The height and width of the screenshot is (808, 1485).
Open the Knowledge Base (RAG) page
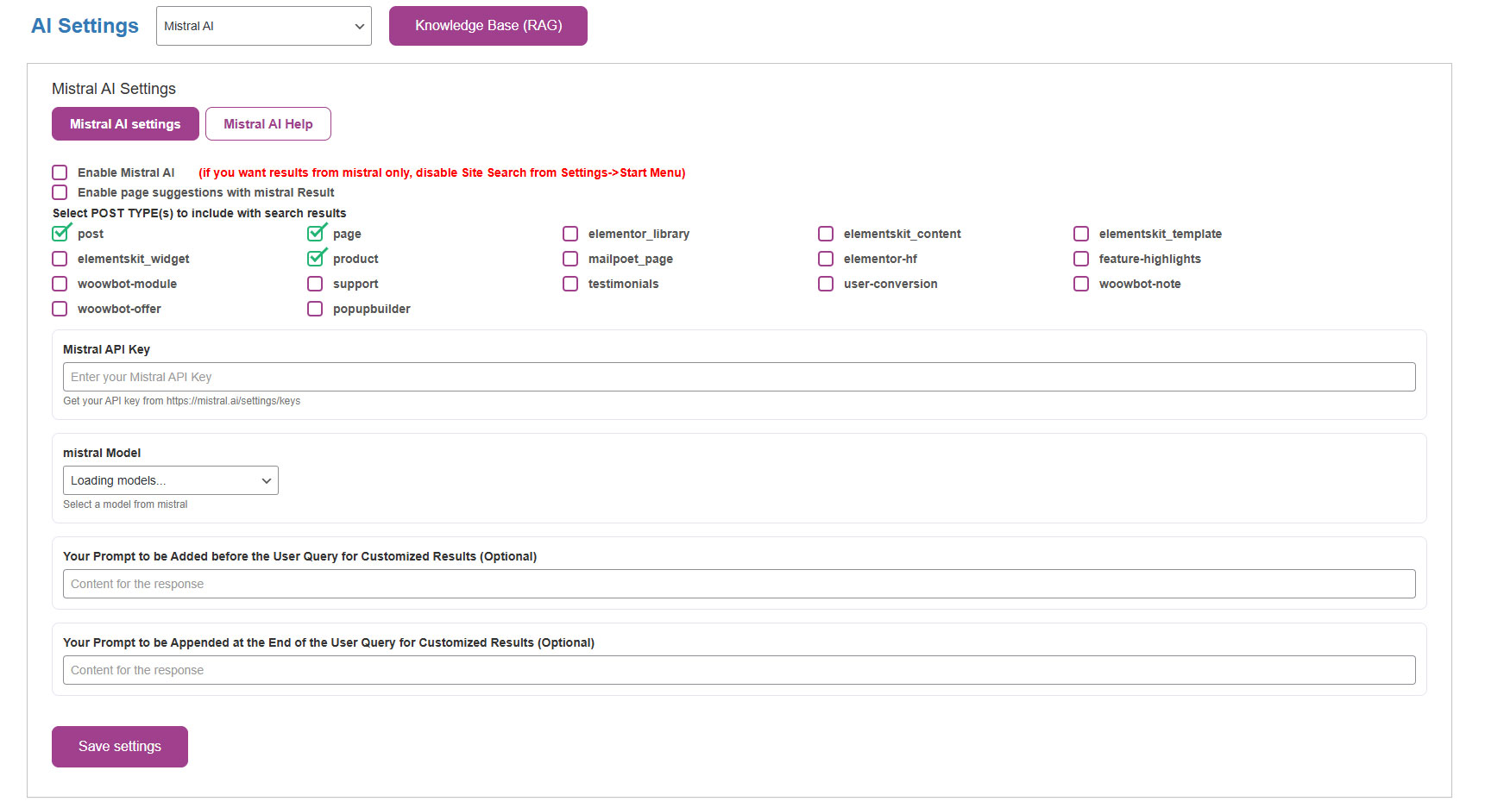tap(488, 26)
